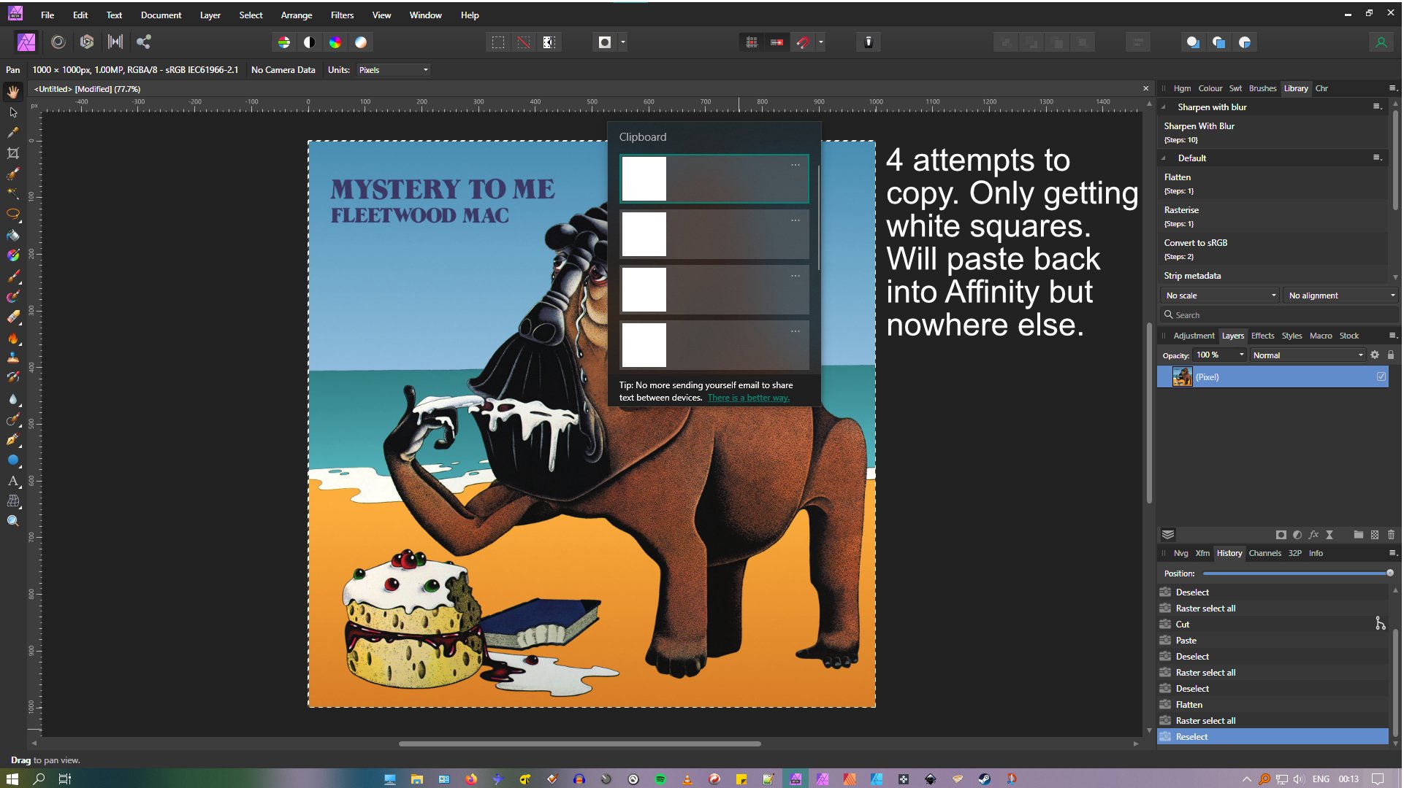Screen dimensions: 1404x788
Task: Select the Artistic Text tool
Action: (13, 481)
